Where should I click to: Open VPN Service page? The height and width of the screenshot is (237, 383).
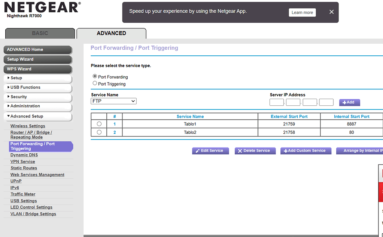point(23,161)
